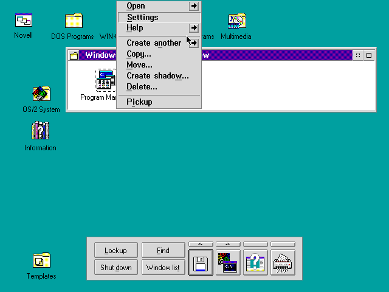This screenshot has height=292, width=389.
Task: Open the help tutorial LaunchPad icon
Action: pyautogui.click(x=255, y=263)
